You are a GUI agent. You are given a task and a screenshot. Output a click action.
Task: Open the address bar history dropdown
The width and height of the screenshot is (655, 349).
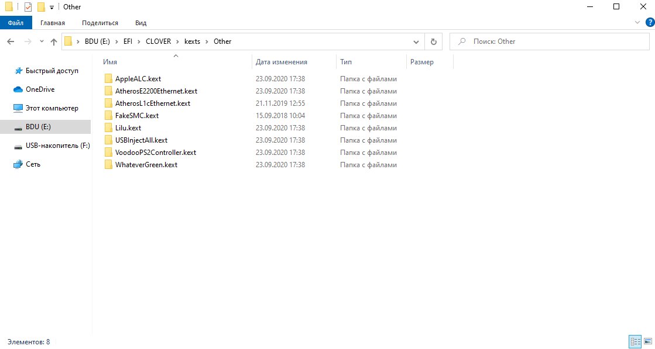pyautogui.click(x=416, y=42)
